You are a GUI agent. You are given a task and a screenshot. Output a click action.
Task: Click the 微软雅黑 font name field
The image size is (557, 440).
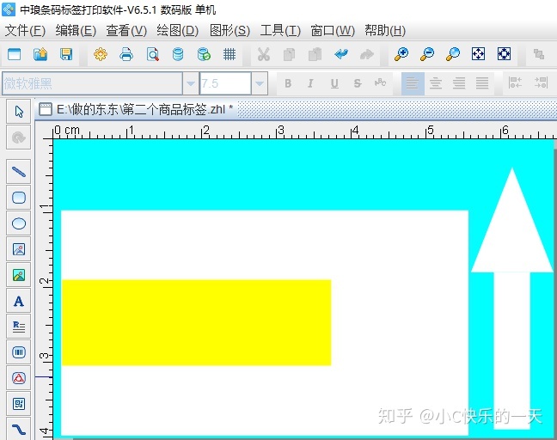(x=92, y=83)
